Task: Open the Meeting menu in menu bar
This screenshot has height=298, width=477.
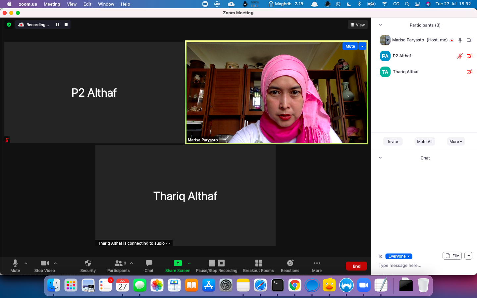Action: pyautogui.click(x=52, y=4)
